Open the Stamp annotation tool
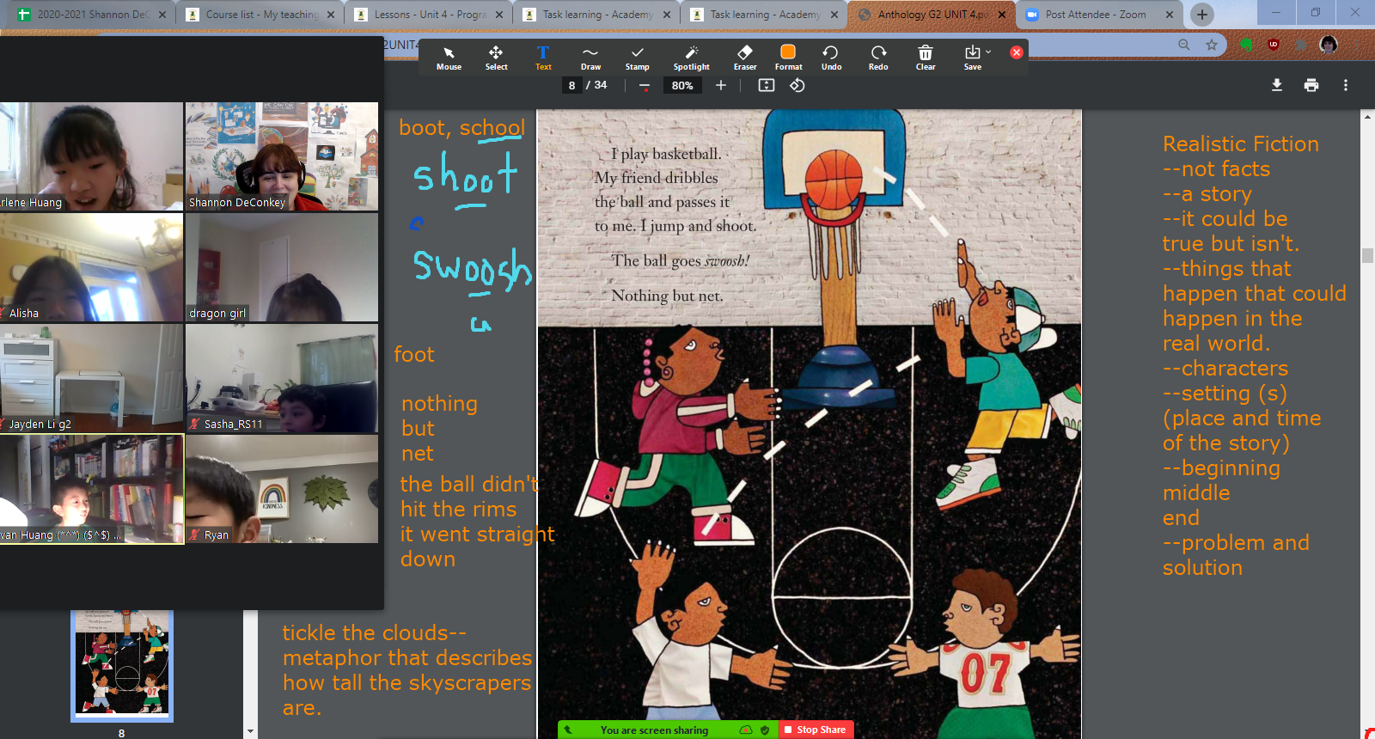 coord(637,58)
